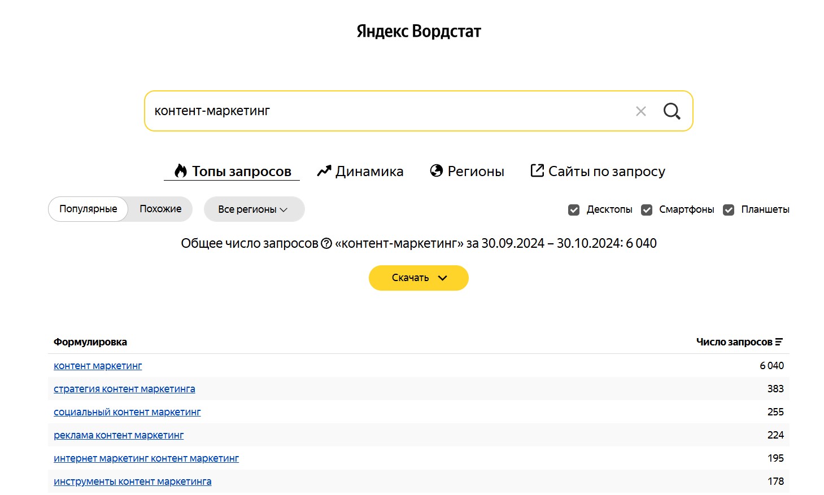Open the Все регионы dropdown
The image size is (824, 495).
click(x=254, y=209)
